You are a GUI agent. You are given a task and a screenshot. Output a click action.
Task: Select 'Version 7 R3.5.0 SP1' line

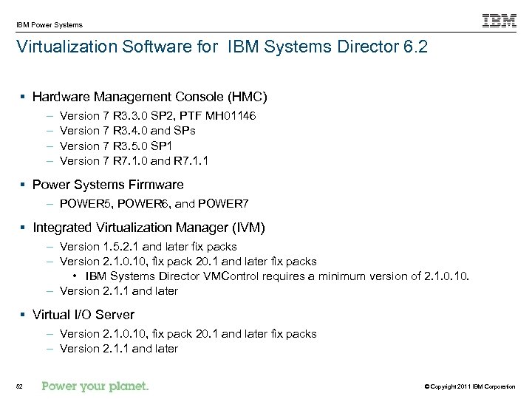pos(116,146)
